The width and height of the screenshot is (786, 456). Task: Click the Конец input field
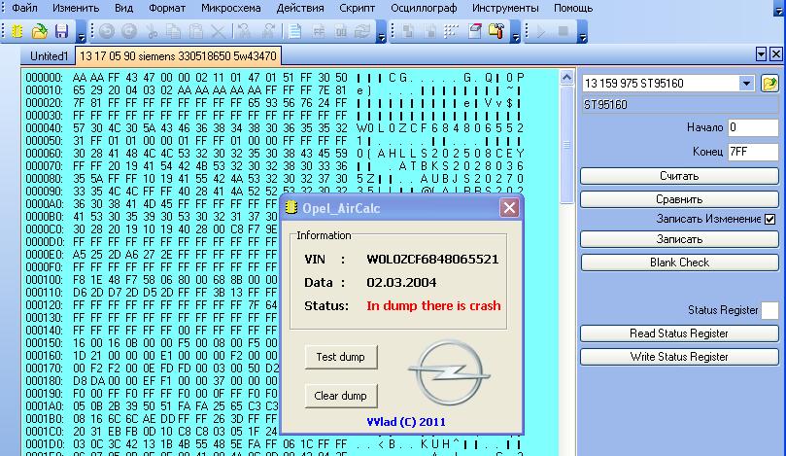(x=753, y=152)
